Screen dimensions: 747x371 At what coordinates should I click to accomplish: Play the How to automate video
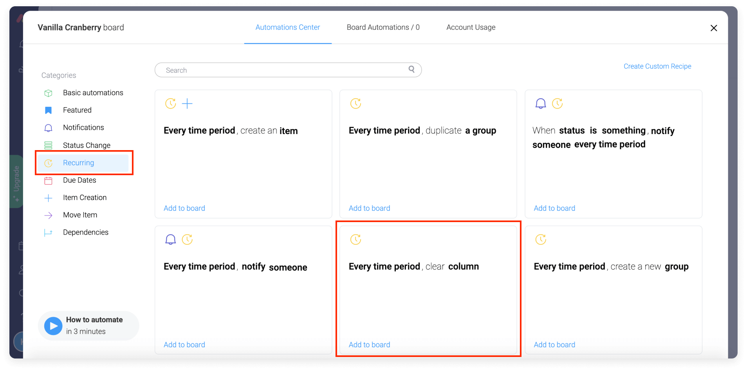point(53,325)
